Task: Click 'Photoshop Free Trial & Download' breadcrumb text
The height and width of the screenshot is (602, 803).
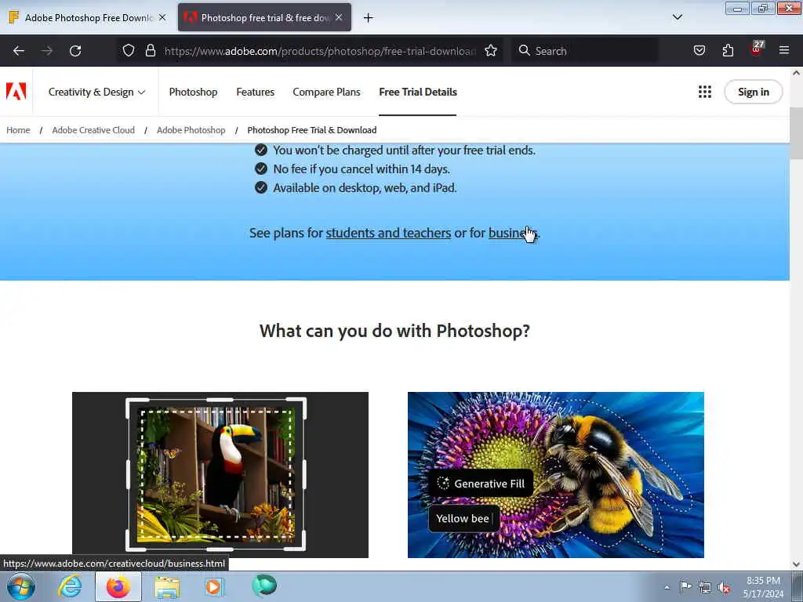Action: click(x=312, y=130)
